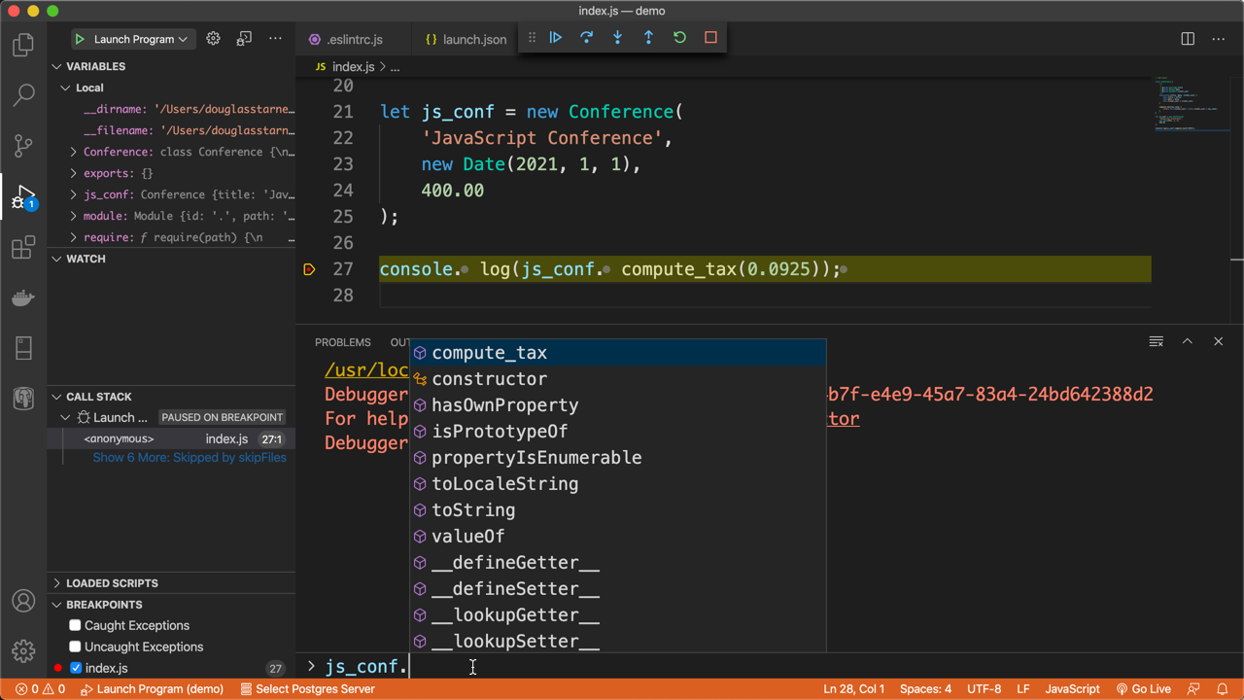The width and height of the screenshot is (1244, 700).
Task: Click Step Into in the debug toolbar
Action: [x=618, y=38]
